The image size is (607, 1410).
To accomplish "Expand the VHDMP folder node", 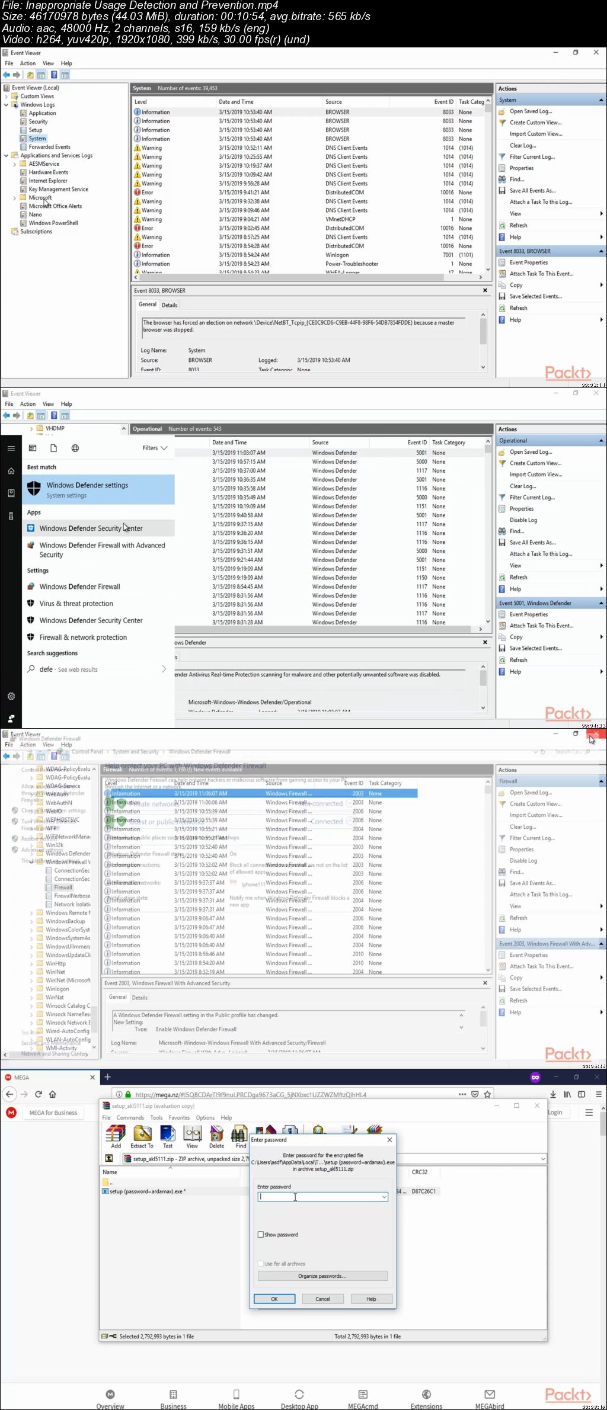I will (31, 428).
